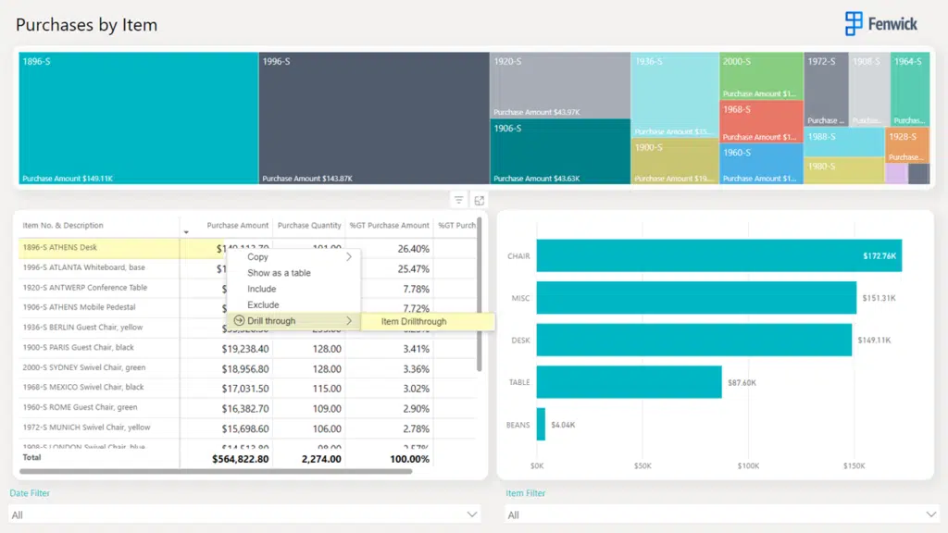The width and height of the screenshot is (948, 533).
Task: Click the CHAIR bar in the chart
Action: click(x=718, y=256)
